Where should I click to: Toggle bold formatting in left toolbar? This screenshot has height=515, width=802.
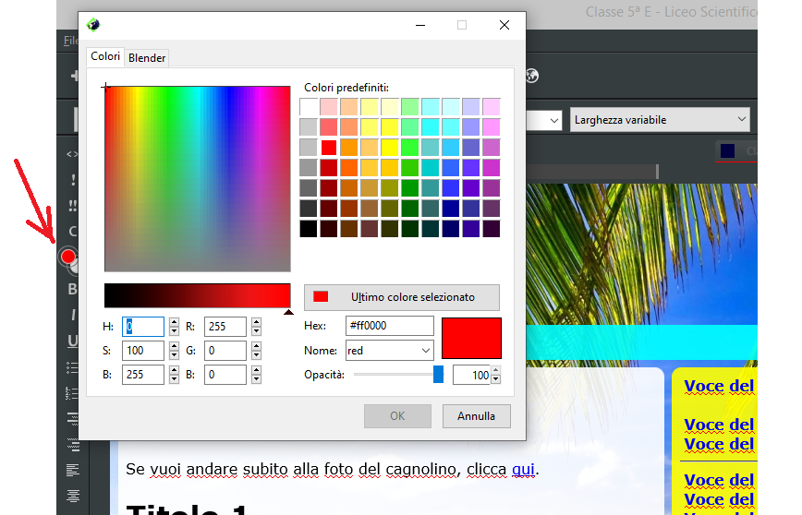pos(72,289)
